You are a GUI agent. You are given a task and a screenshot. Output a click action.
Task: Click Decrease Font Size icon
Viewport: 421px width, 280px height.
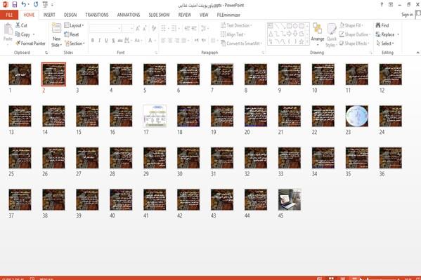[x=145, y=28]
